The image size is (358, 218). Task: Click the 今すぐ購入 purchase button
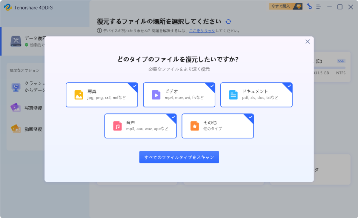286,6
